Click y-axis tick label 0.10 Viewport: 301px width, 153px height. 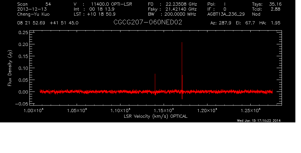(23, 68)
